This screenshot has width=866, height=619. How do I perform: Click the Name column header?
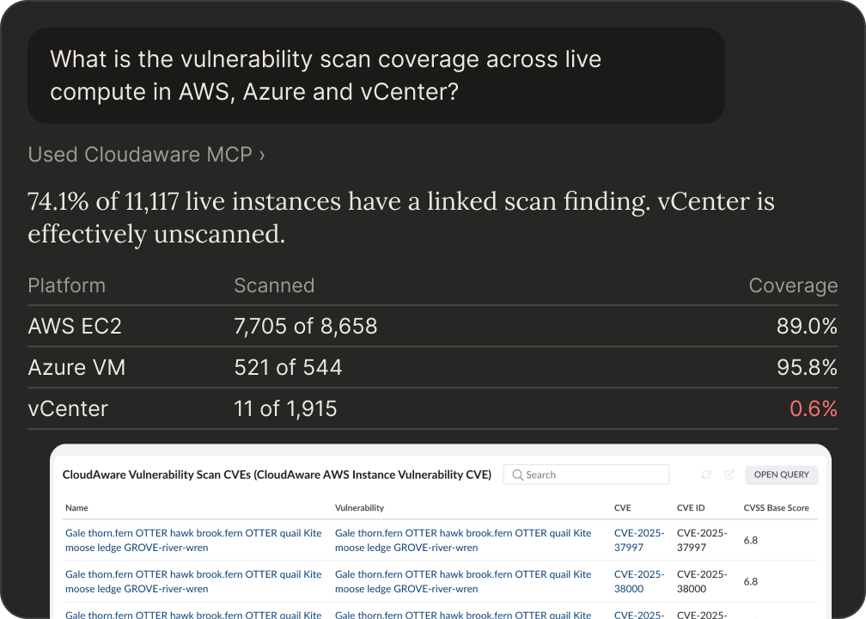pos(76,508)
